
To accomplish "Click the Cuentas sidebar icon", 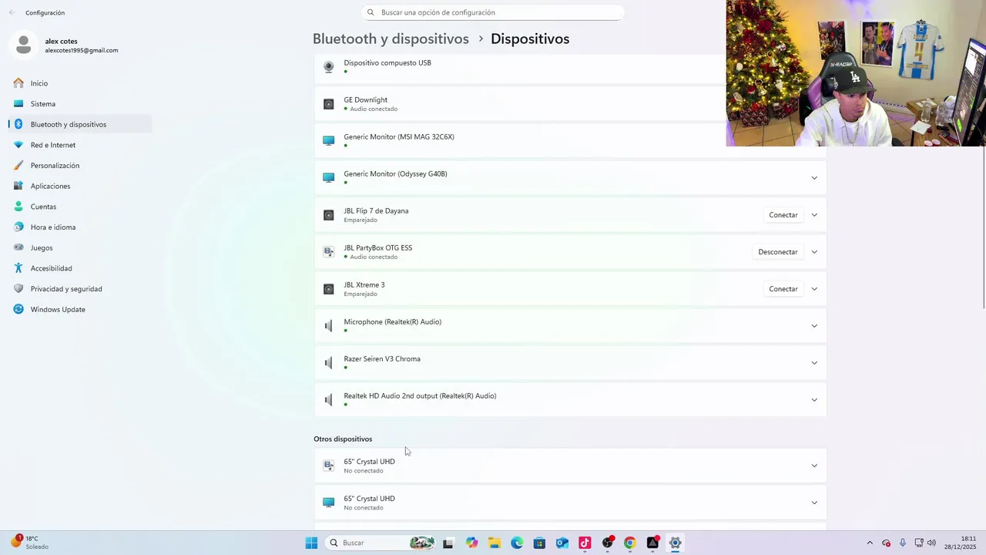I will pos(18,207).
